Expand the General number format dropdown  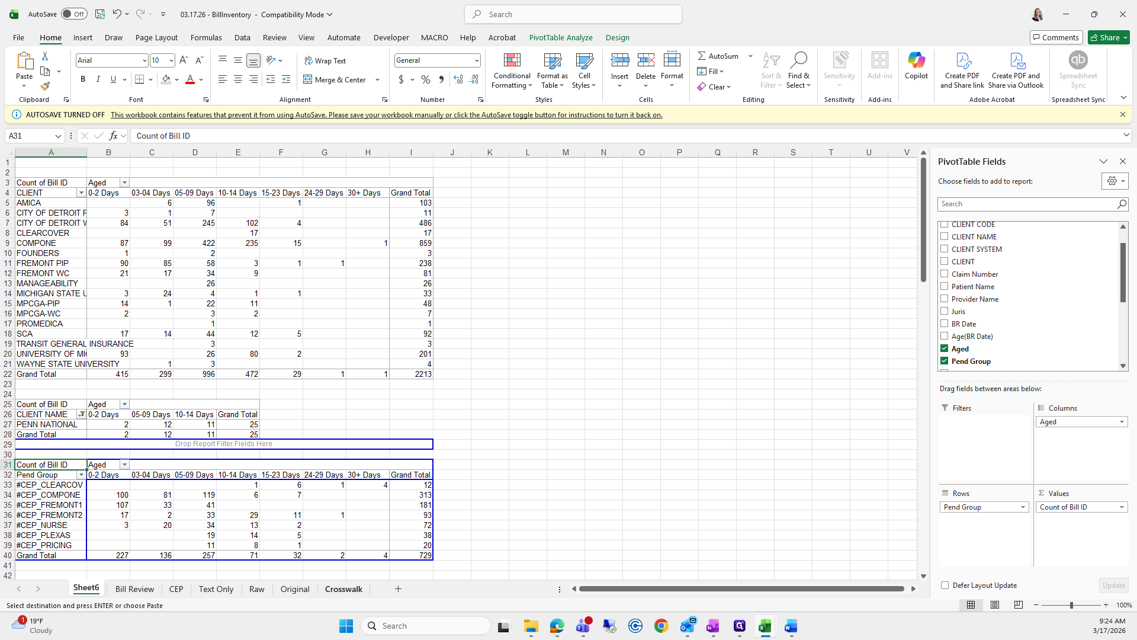coord(476,60)
